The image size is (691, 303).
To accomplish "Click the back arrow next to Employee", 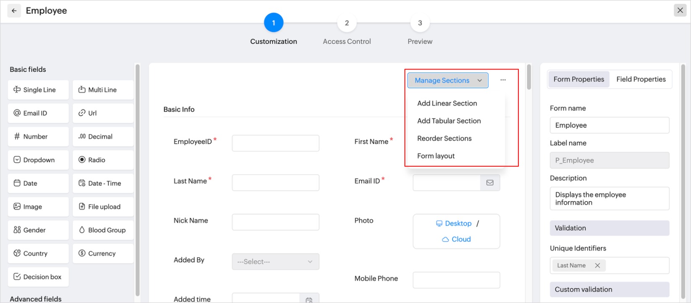I will pos(14,11).
